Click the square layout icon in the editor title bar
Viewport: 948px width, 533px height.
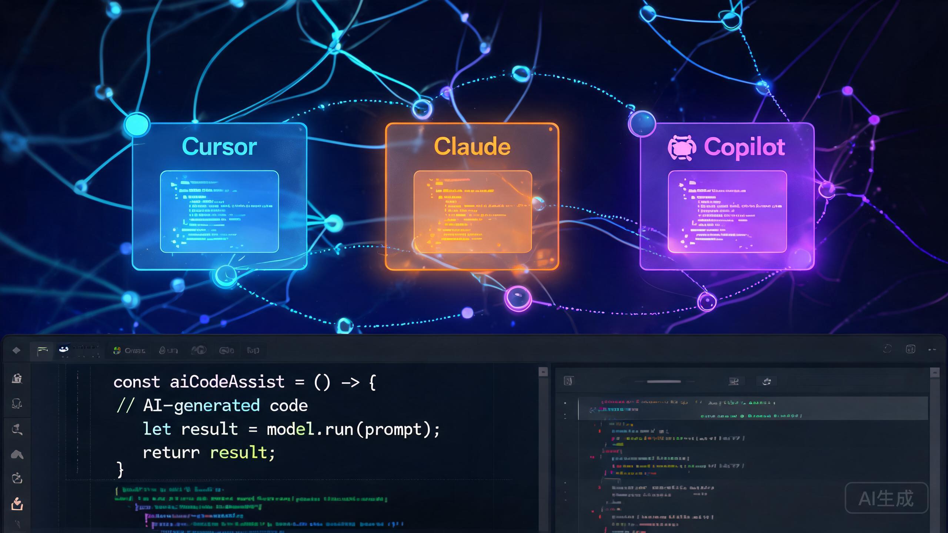point(911,349)
